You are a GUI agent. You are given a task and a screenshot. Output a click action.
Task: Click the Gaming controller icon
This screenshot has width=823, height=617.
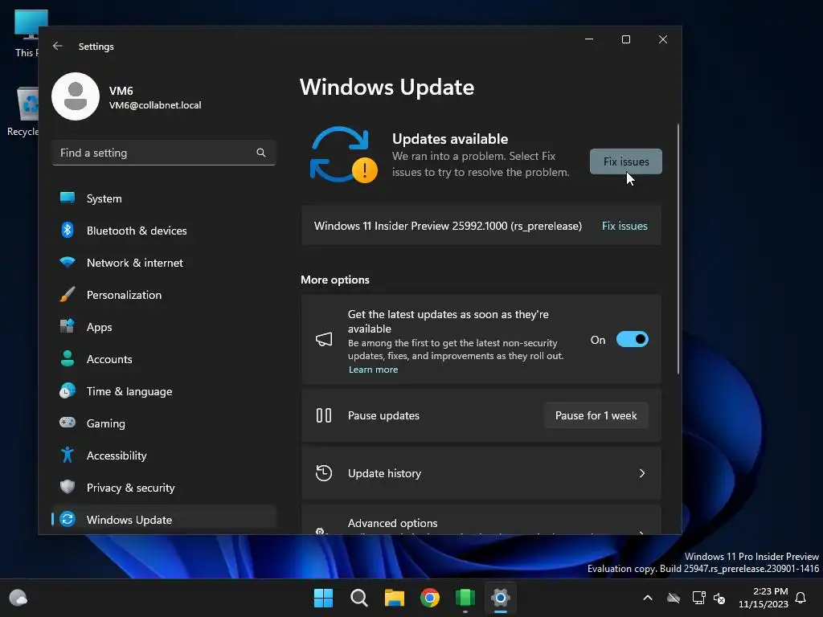(x=68, y=423)
